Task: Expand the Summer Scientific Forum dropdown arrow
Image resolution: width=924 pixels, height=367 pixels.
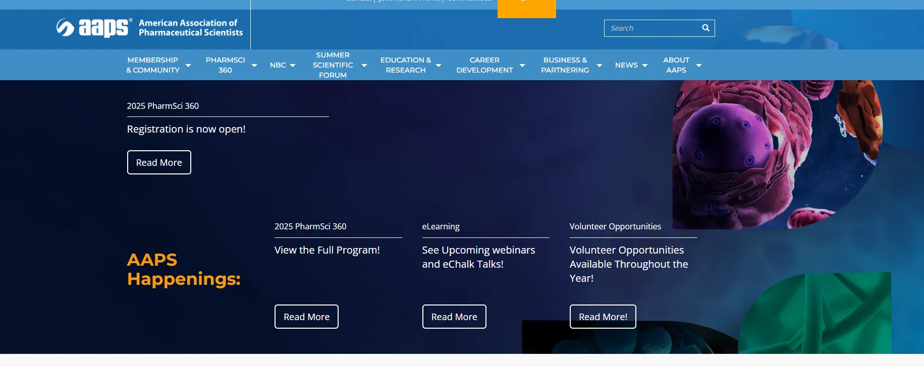Action: (364, 66)
